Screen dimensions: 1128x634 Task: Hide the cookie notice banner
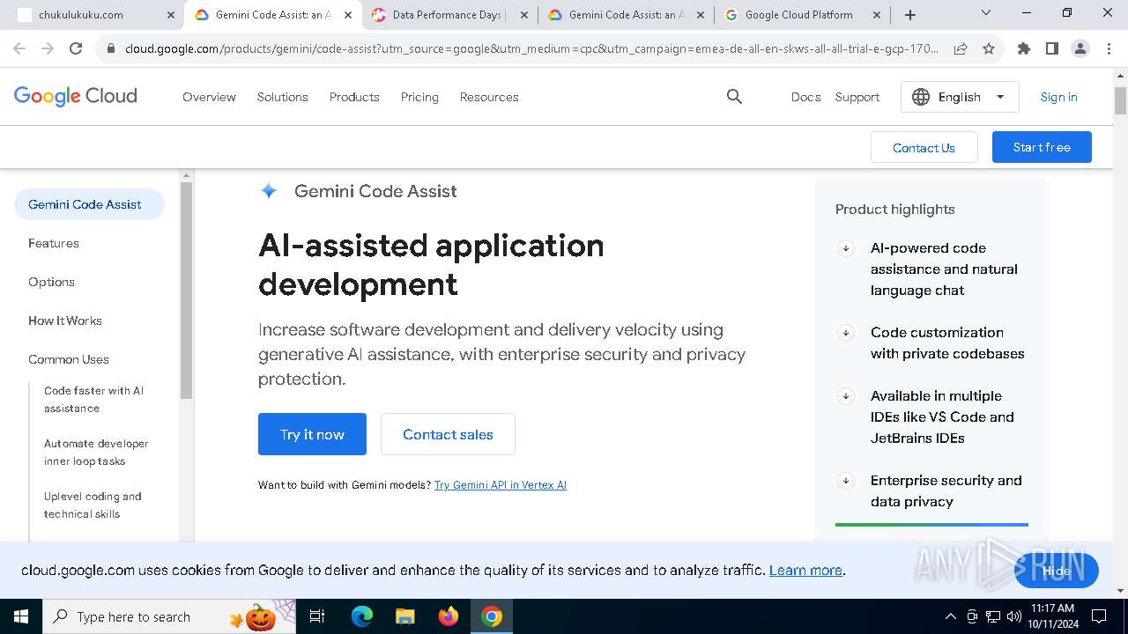pyautogui.click(x=1056, y=571)
